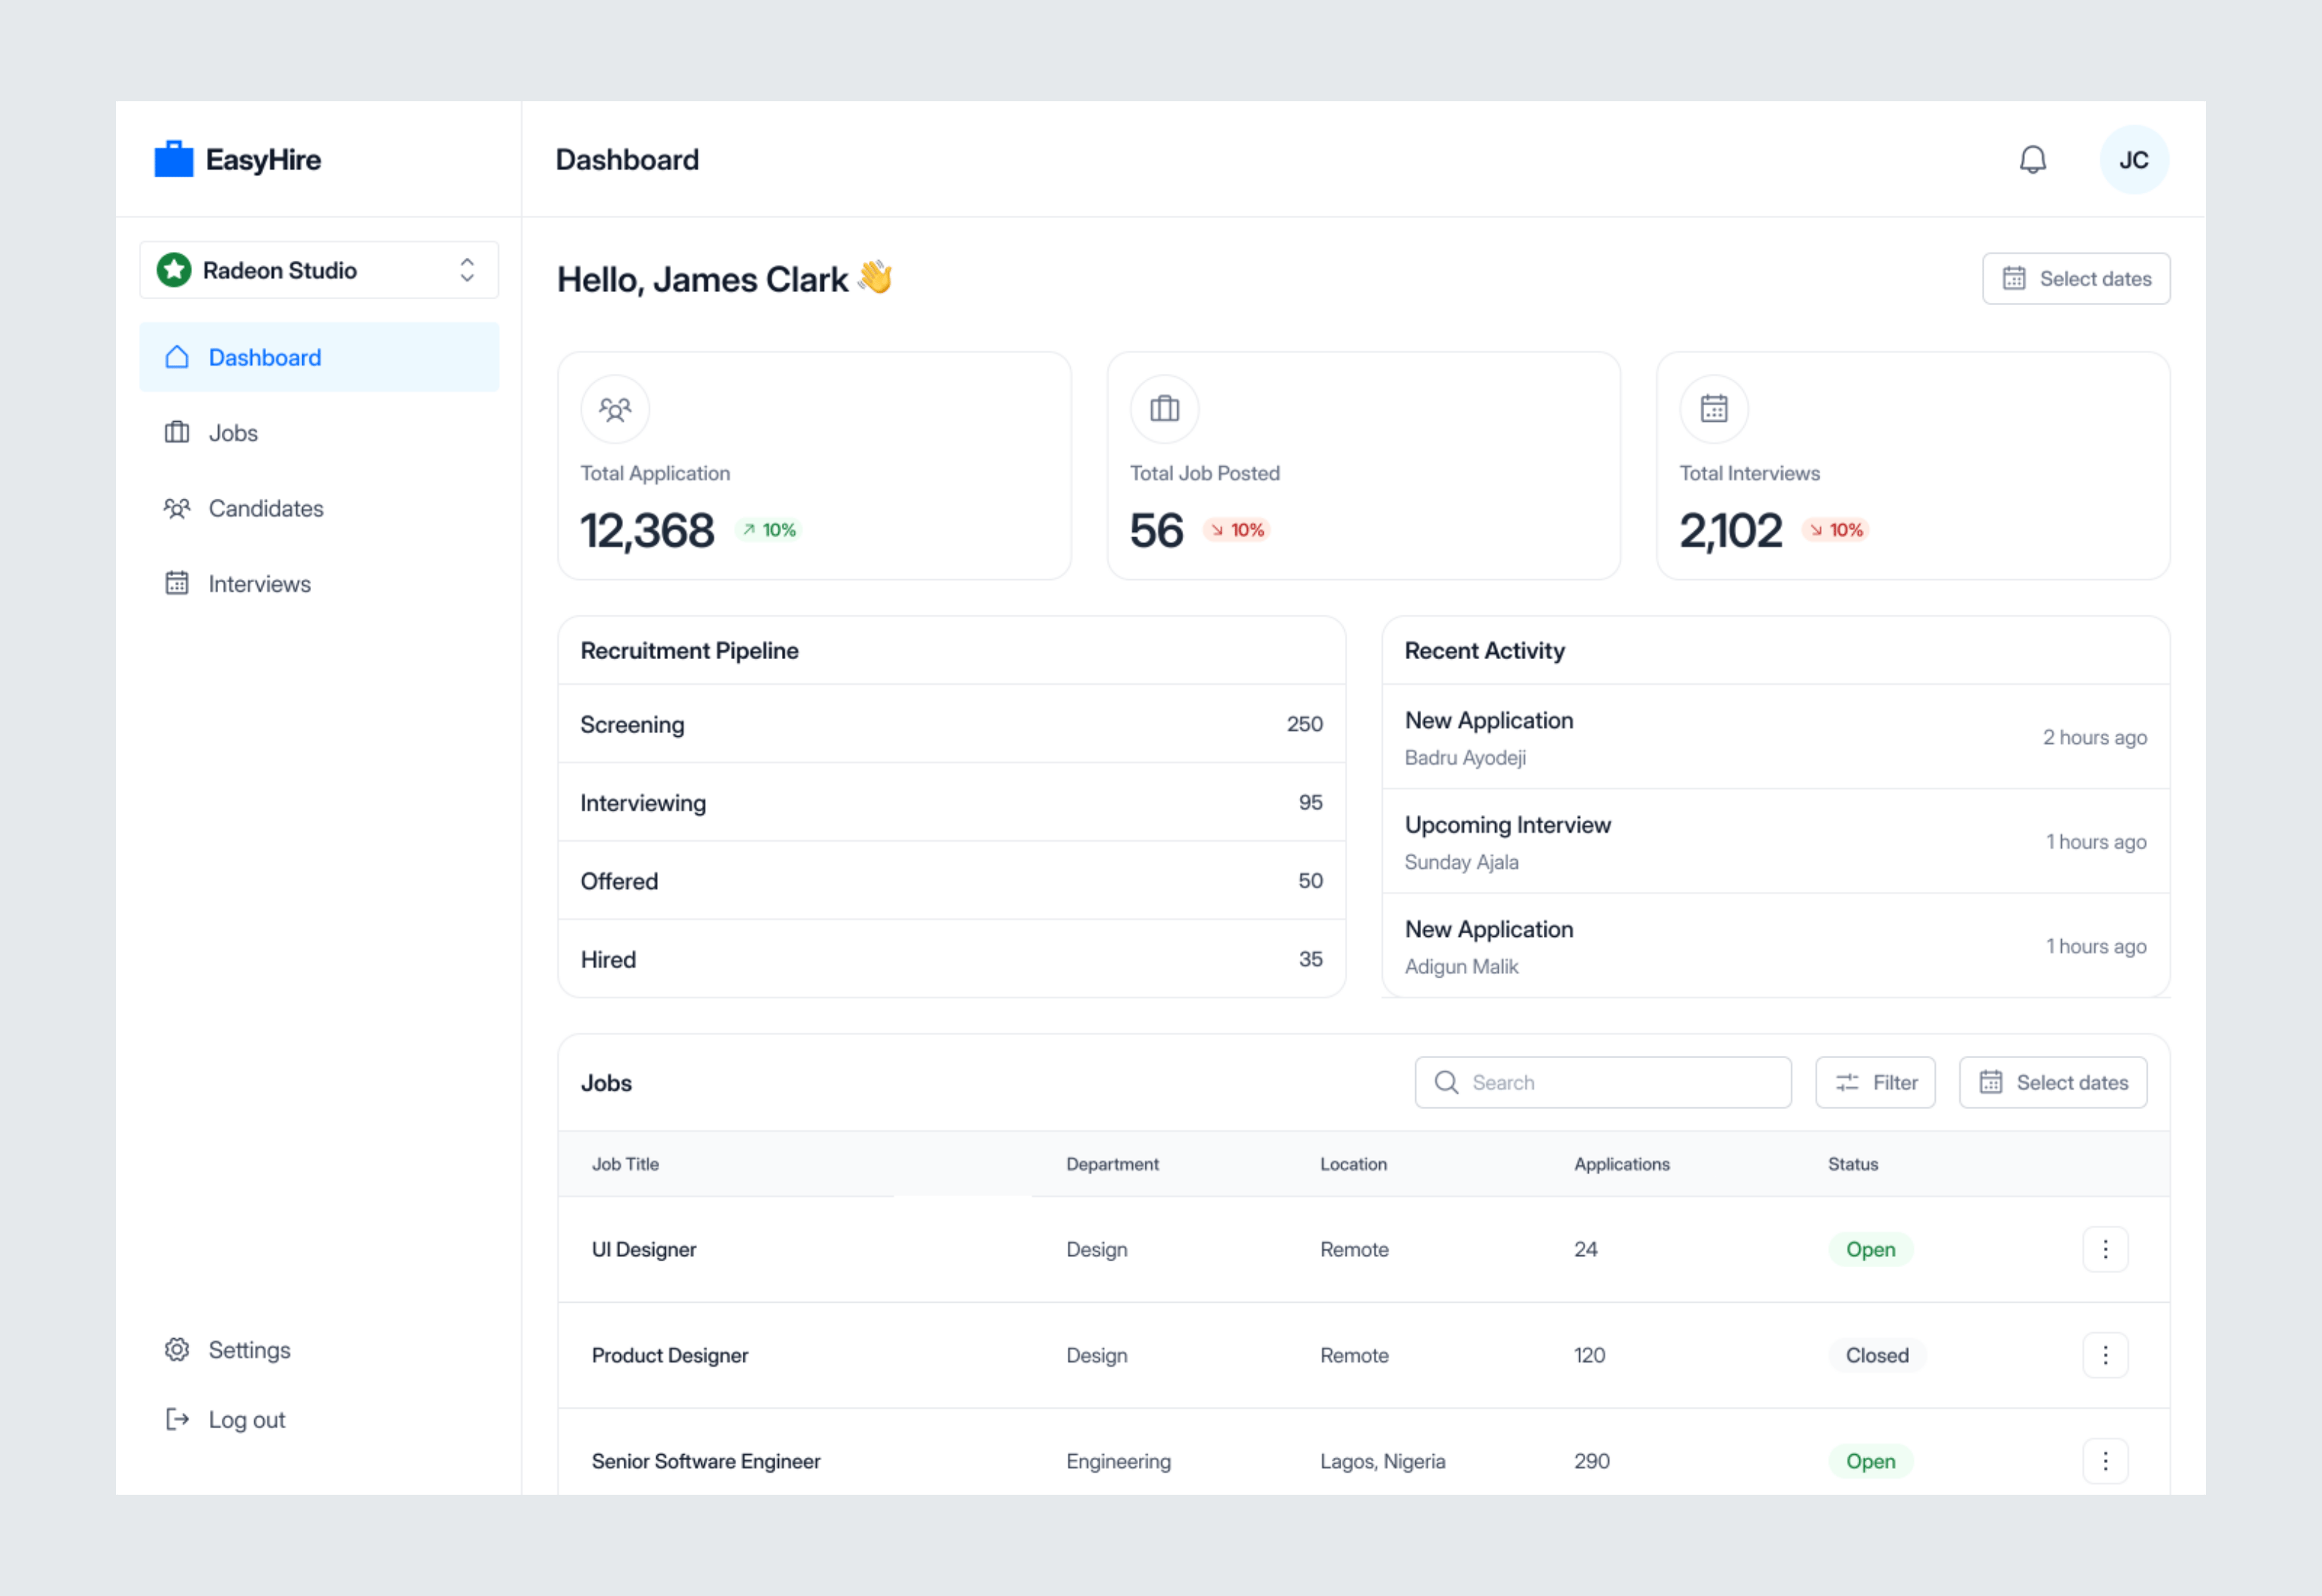This screenshot has height=1596, width=2322.
Task: Open the Product Designer job row
Action: tap(1364, 1356)
